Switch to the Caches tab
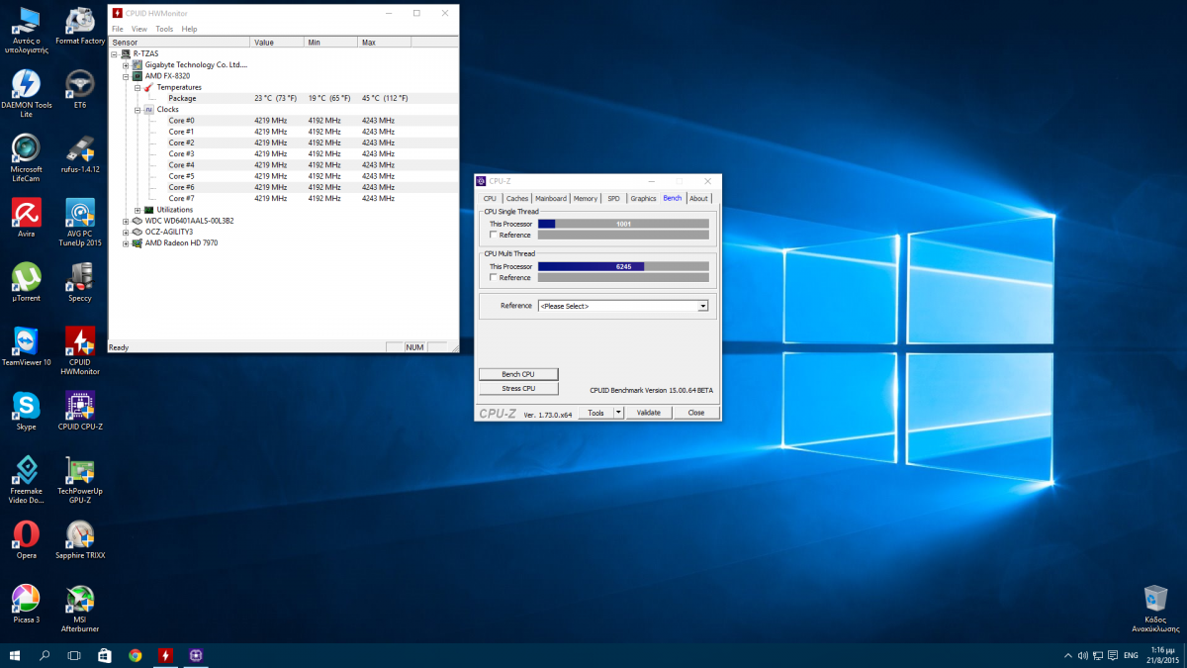Screen dimensions: 1187x668 (x=517, y=198)
